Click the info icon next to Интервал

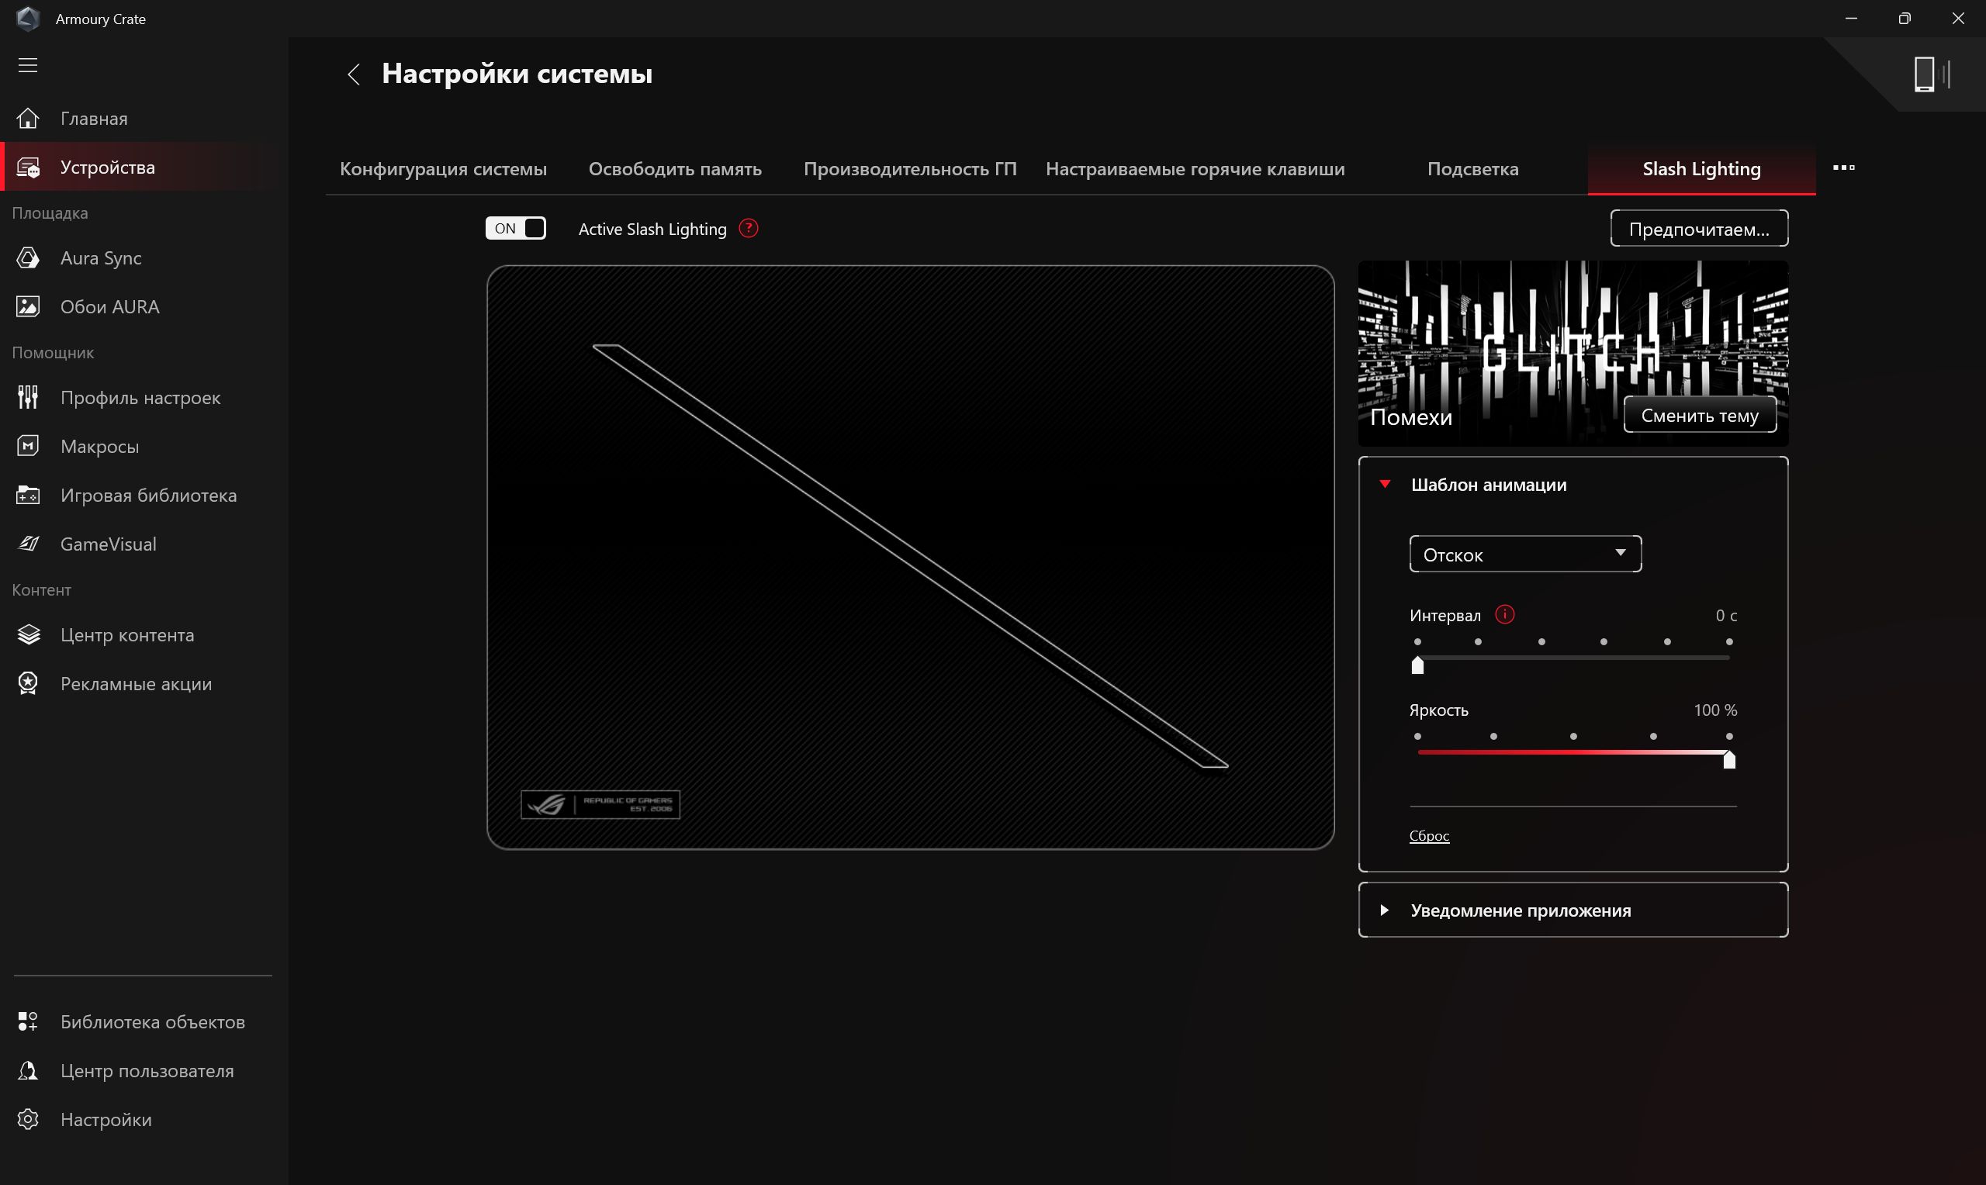pos(1504,614)
